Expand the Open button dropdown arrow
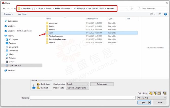 (150, 102)
